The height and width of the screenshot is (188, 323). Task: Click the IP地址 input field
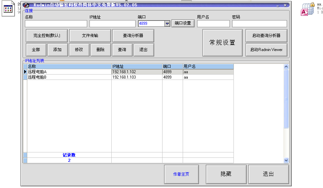pyautogui.click(x=112, y=23)
